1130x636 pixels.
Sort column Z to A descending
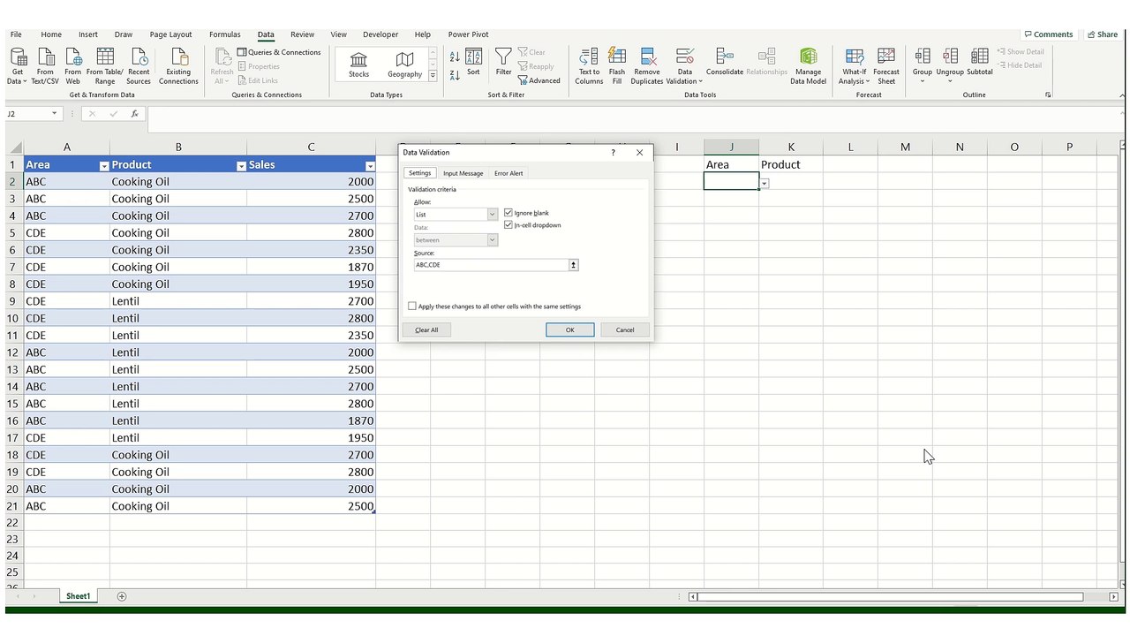click(455, 75)
